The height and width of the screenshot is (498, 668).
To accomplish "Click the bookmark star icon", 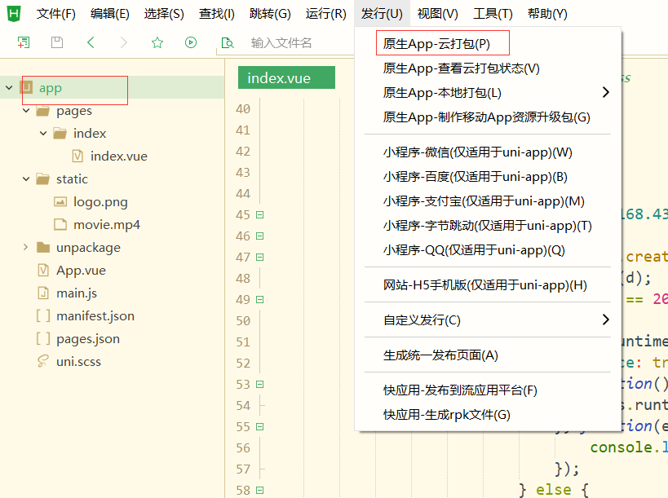I will pyautogui.click(x=157, y=42).
